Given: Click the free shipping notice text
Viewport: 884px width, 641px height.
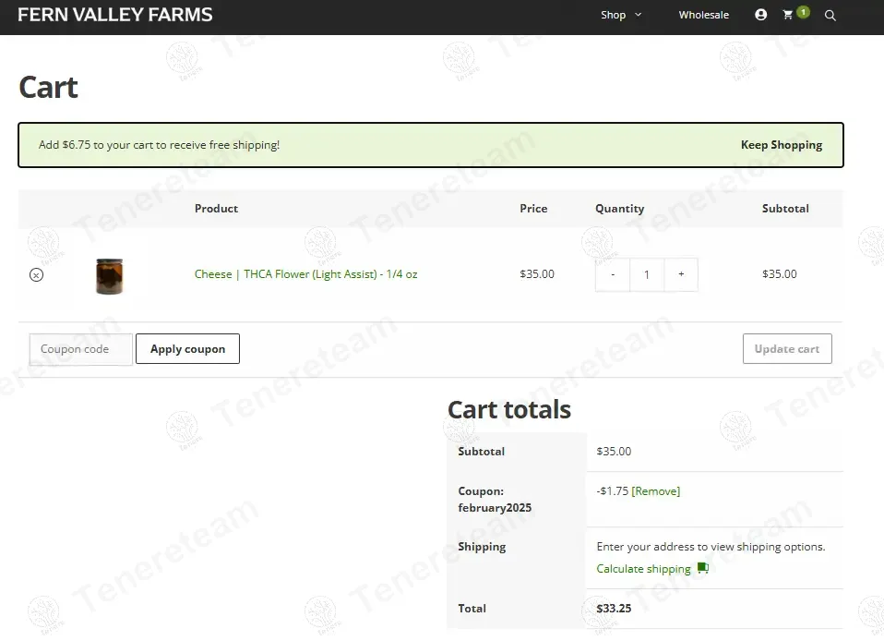Looking at the screenshot, I should pyautogui.click(x=159, y=145).
